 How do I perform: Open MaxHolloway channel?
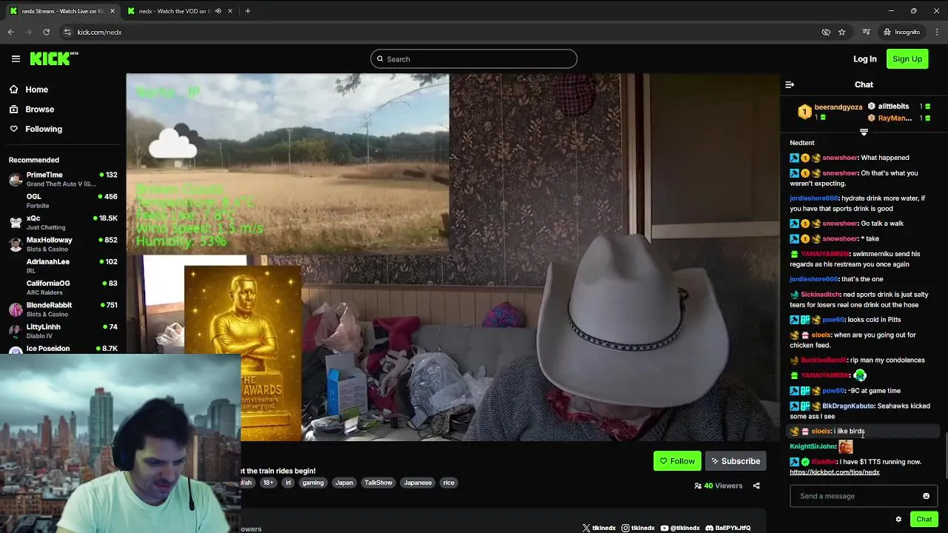(x=63, y=244)
